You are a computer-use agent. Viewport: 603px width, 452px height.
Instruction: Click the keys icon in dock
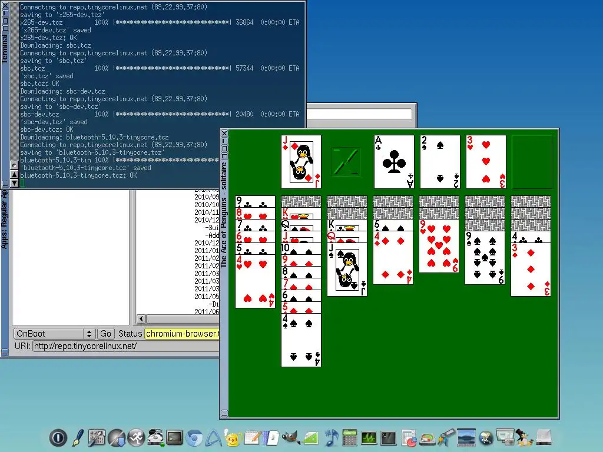pyautogui.click(x=446, y=438)
